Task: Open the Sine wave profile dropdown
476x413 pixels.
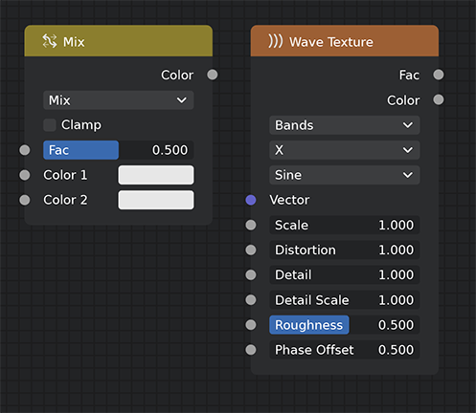Action: coord(345,175)
